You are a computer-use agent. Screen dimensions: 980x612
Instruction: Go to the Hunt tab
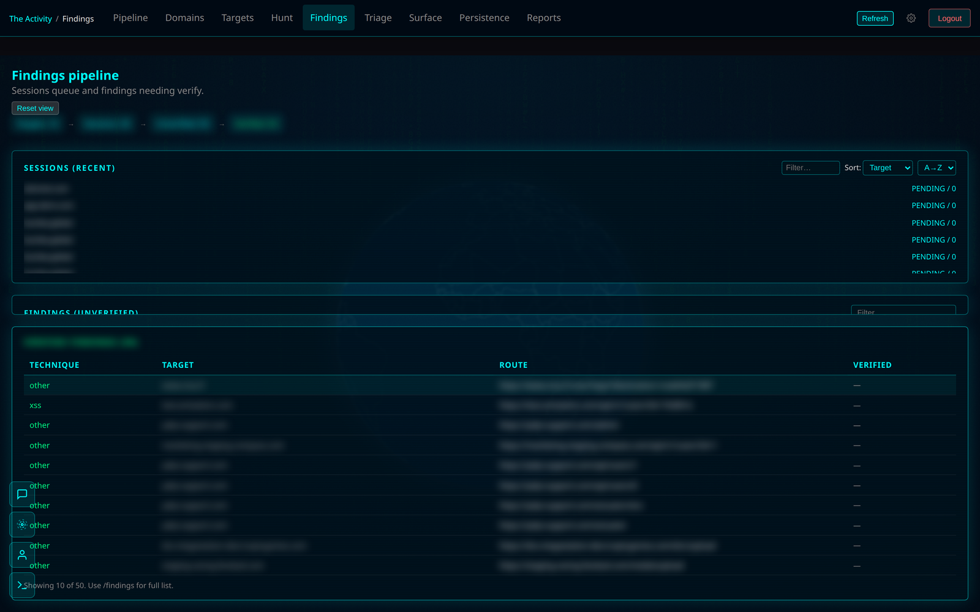[282, 18]
